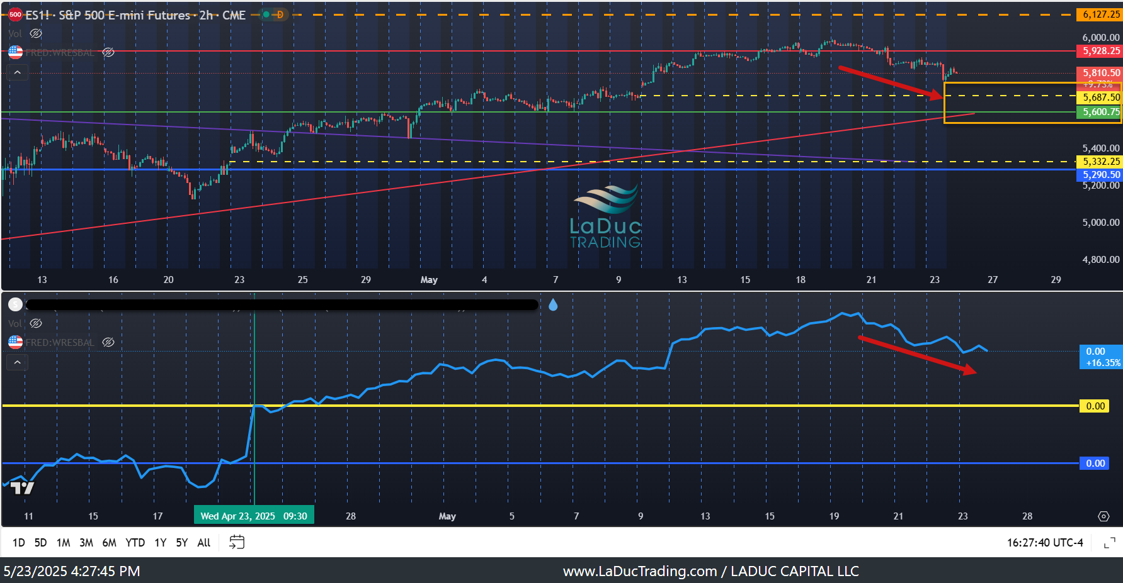Image resolution: width=1123 pixels, height=583 pixels.
Task: Select the 1M time range
Action: (x=63, y=542)
